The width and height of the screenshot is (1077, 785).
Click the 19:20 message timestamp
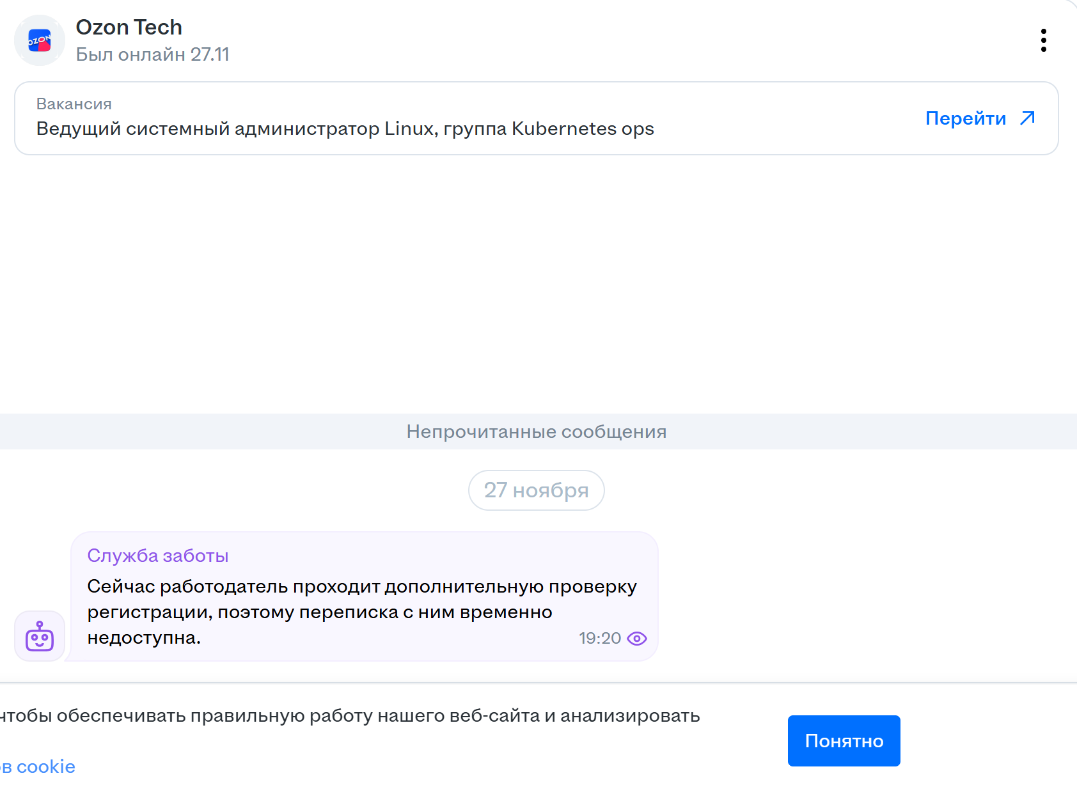[599, 639]
